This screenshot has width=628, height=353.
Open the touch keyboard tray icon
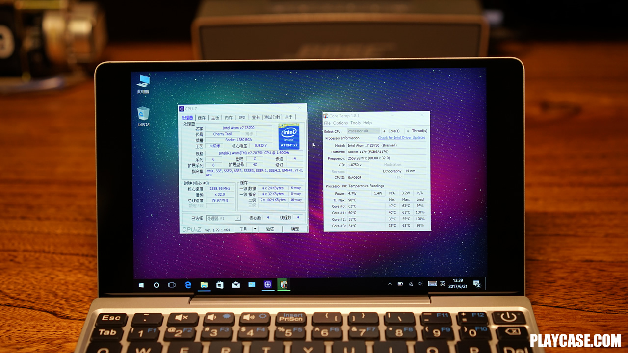pos(432,284)
